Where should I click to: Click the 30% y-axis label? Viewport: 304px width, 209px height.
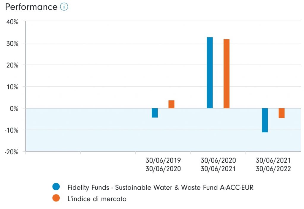pyautogui.click(x=12, y=43)
